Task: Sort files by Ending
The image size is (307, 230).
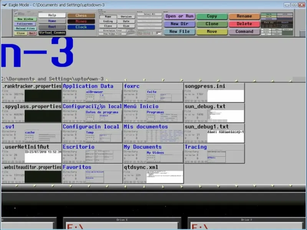Action: pos(108,21)
